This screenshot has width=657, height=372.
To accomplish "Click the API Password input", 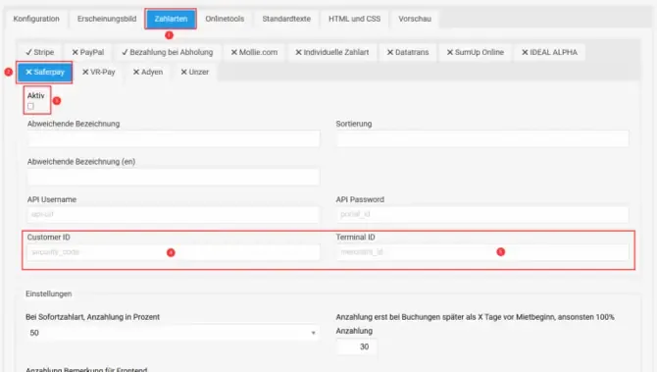I will pyautogui.click(x=482, y=214).
